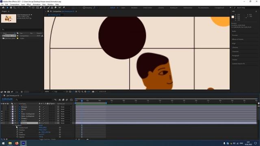Select the Puppet Pin tool
This screenshot has width=260, height=146.
(x=64, y=8)
